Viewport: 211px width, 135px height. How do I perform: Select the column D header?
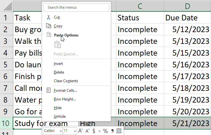point(187,6)
